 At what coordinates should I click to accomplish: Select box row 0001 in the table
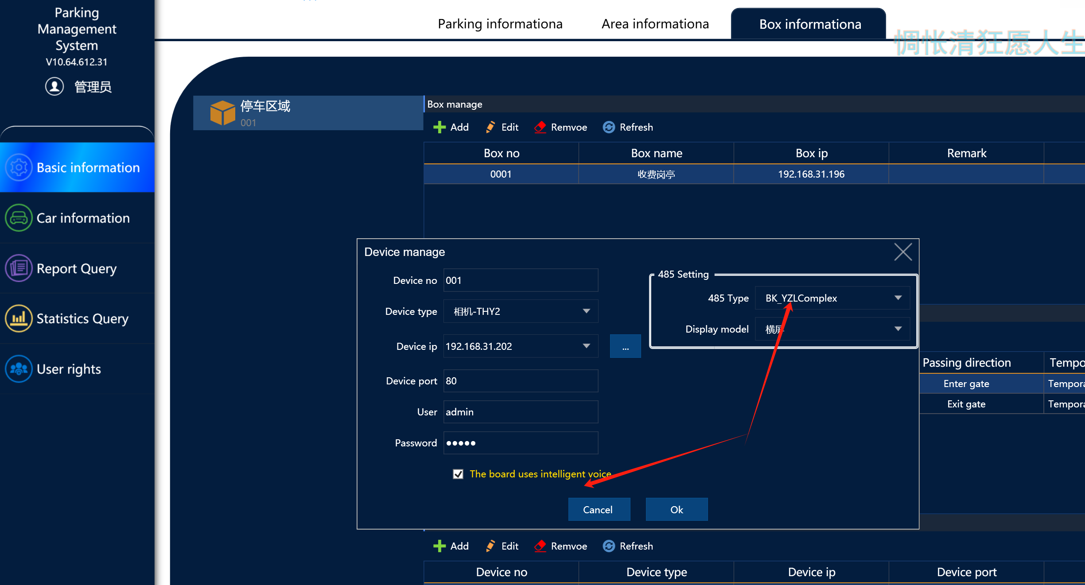click(754, 174)
